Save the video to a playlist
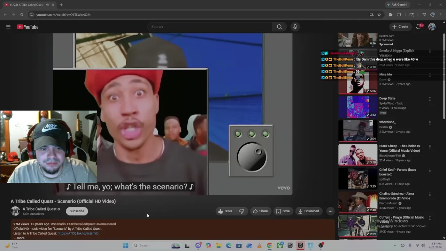 283,211
